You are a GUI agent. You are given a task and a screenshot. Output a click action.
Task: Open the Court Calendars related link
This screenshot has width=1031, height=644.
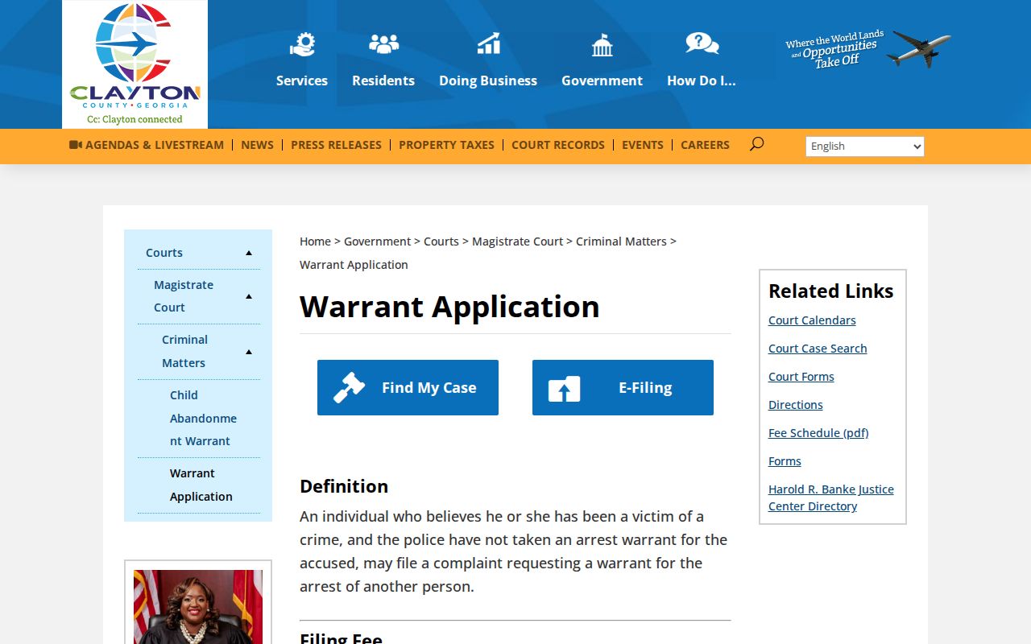coord(812,320)
